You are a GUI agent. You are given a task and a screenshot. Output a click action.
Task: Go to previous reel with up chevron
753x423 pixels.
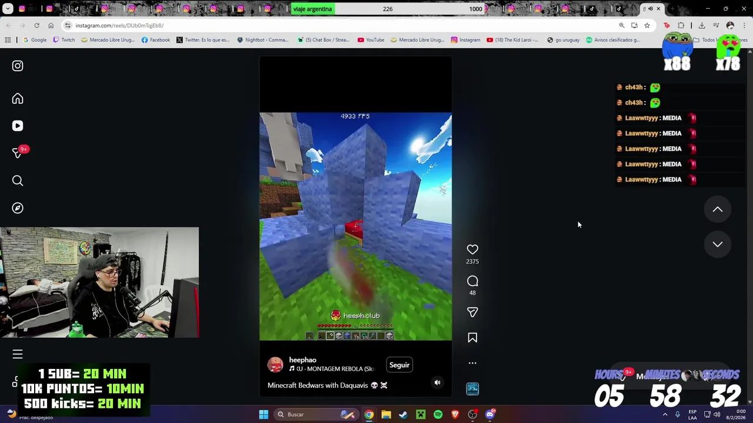click(x=718, y=209)
